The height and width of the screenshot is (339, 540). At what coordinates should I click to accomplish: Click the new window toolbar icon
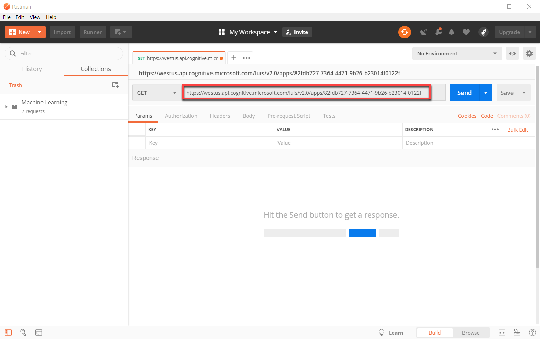click(121, 32)
